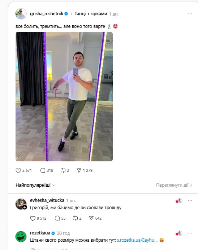
Task: Open rozetkaua's green smiley avatar
Action: 21,237
